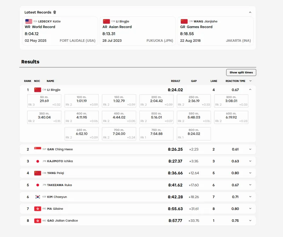Click the Hong Kong flag for MA Gilaine
The image size is (283, 237).
point(37,209)
